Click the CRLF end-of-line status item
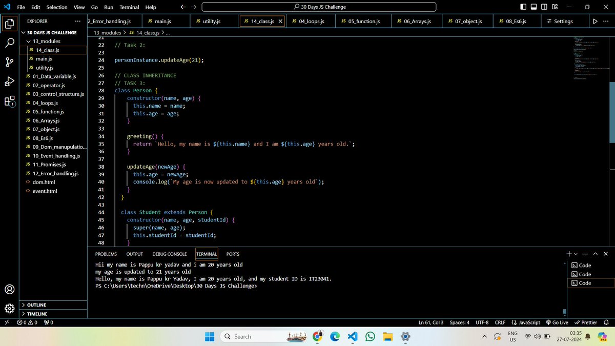This screenshot has height=346, width=615. point(500,322)
